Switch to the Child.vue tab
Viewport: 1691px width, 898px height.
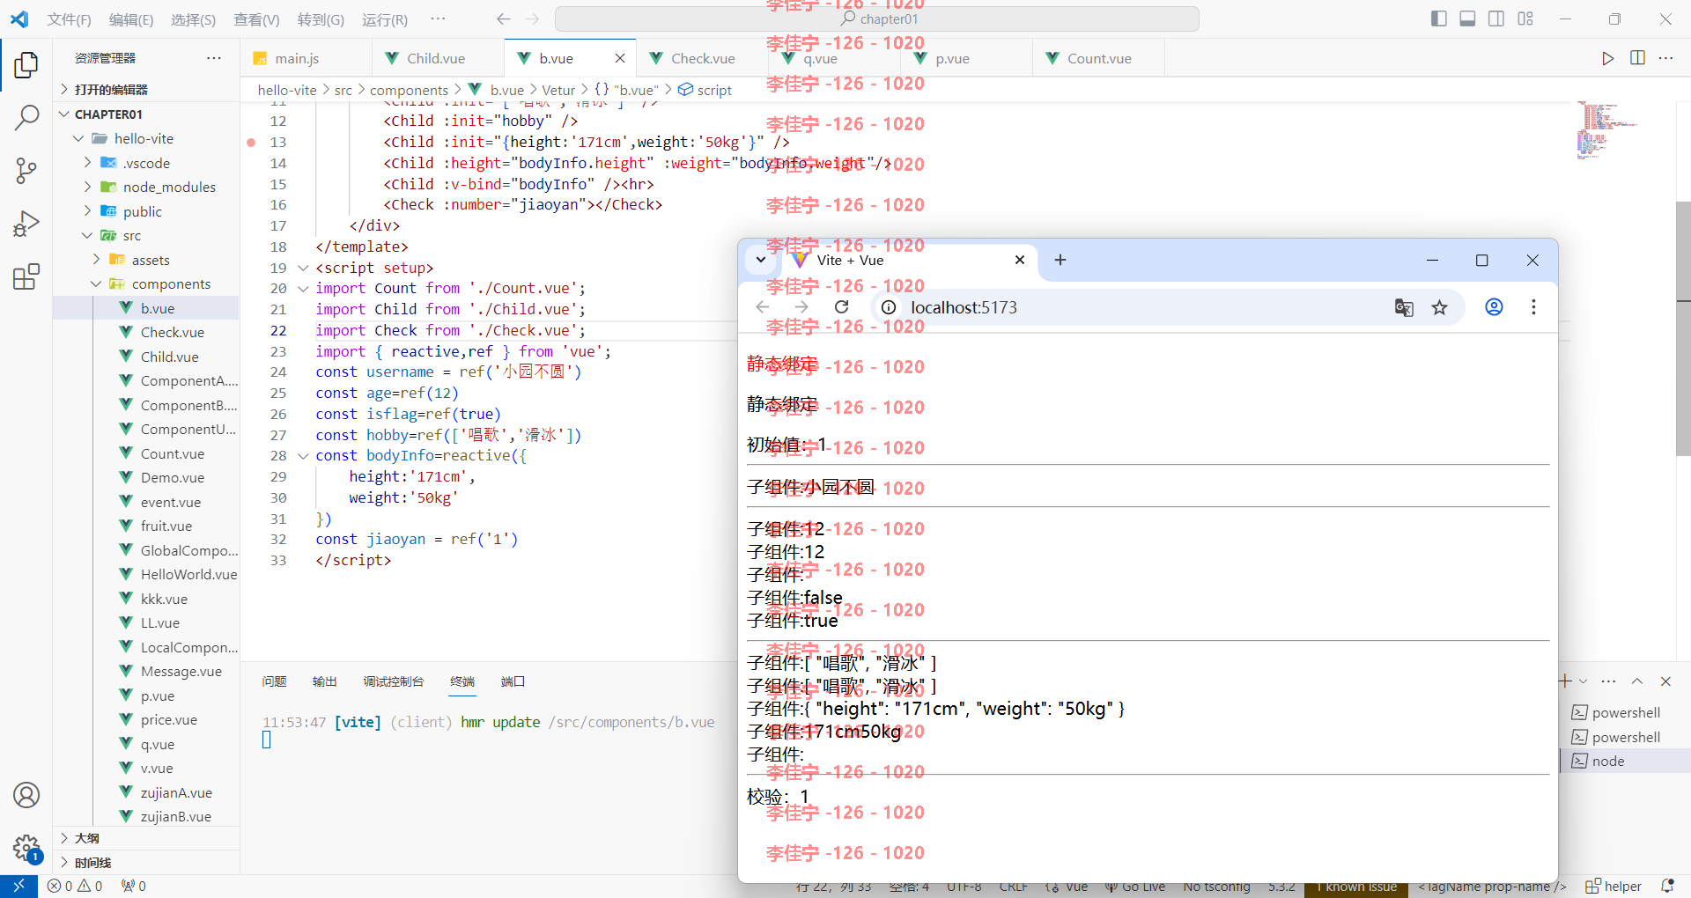point(438,58)
